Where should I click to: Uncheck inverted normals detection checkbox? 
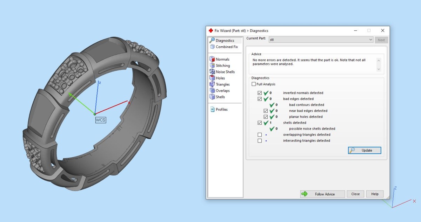click(260, 93)
